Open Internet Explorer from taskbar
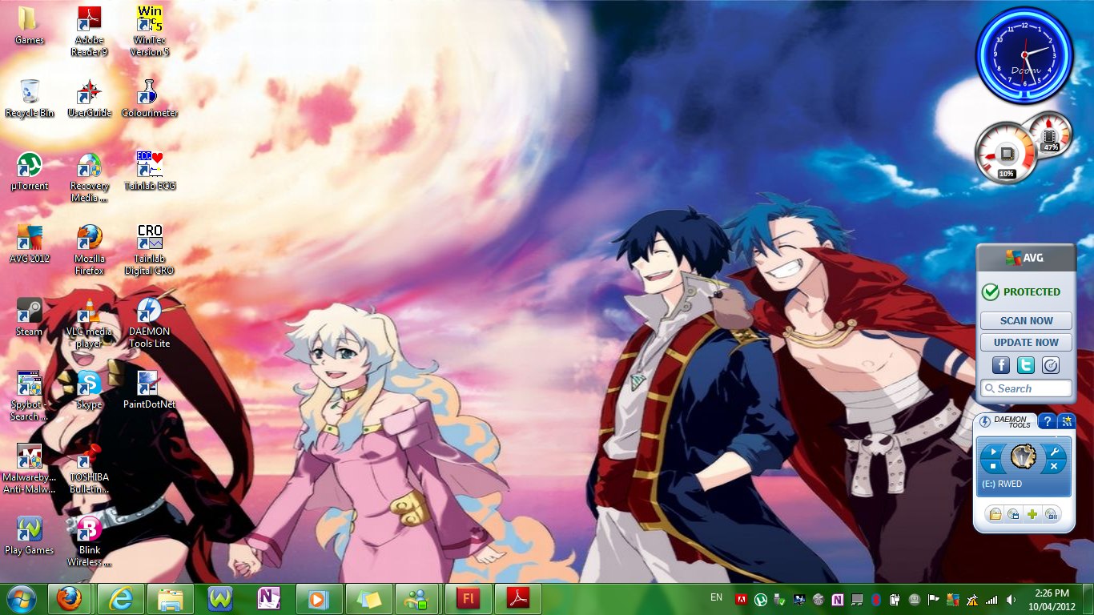This screenshot has width=1094, height=615. (120, 599)
